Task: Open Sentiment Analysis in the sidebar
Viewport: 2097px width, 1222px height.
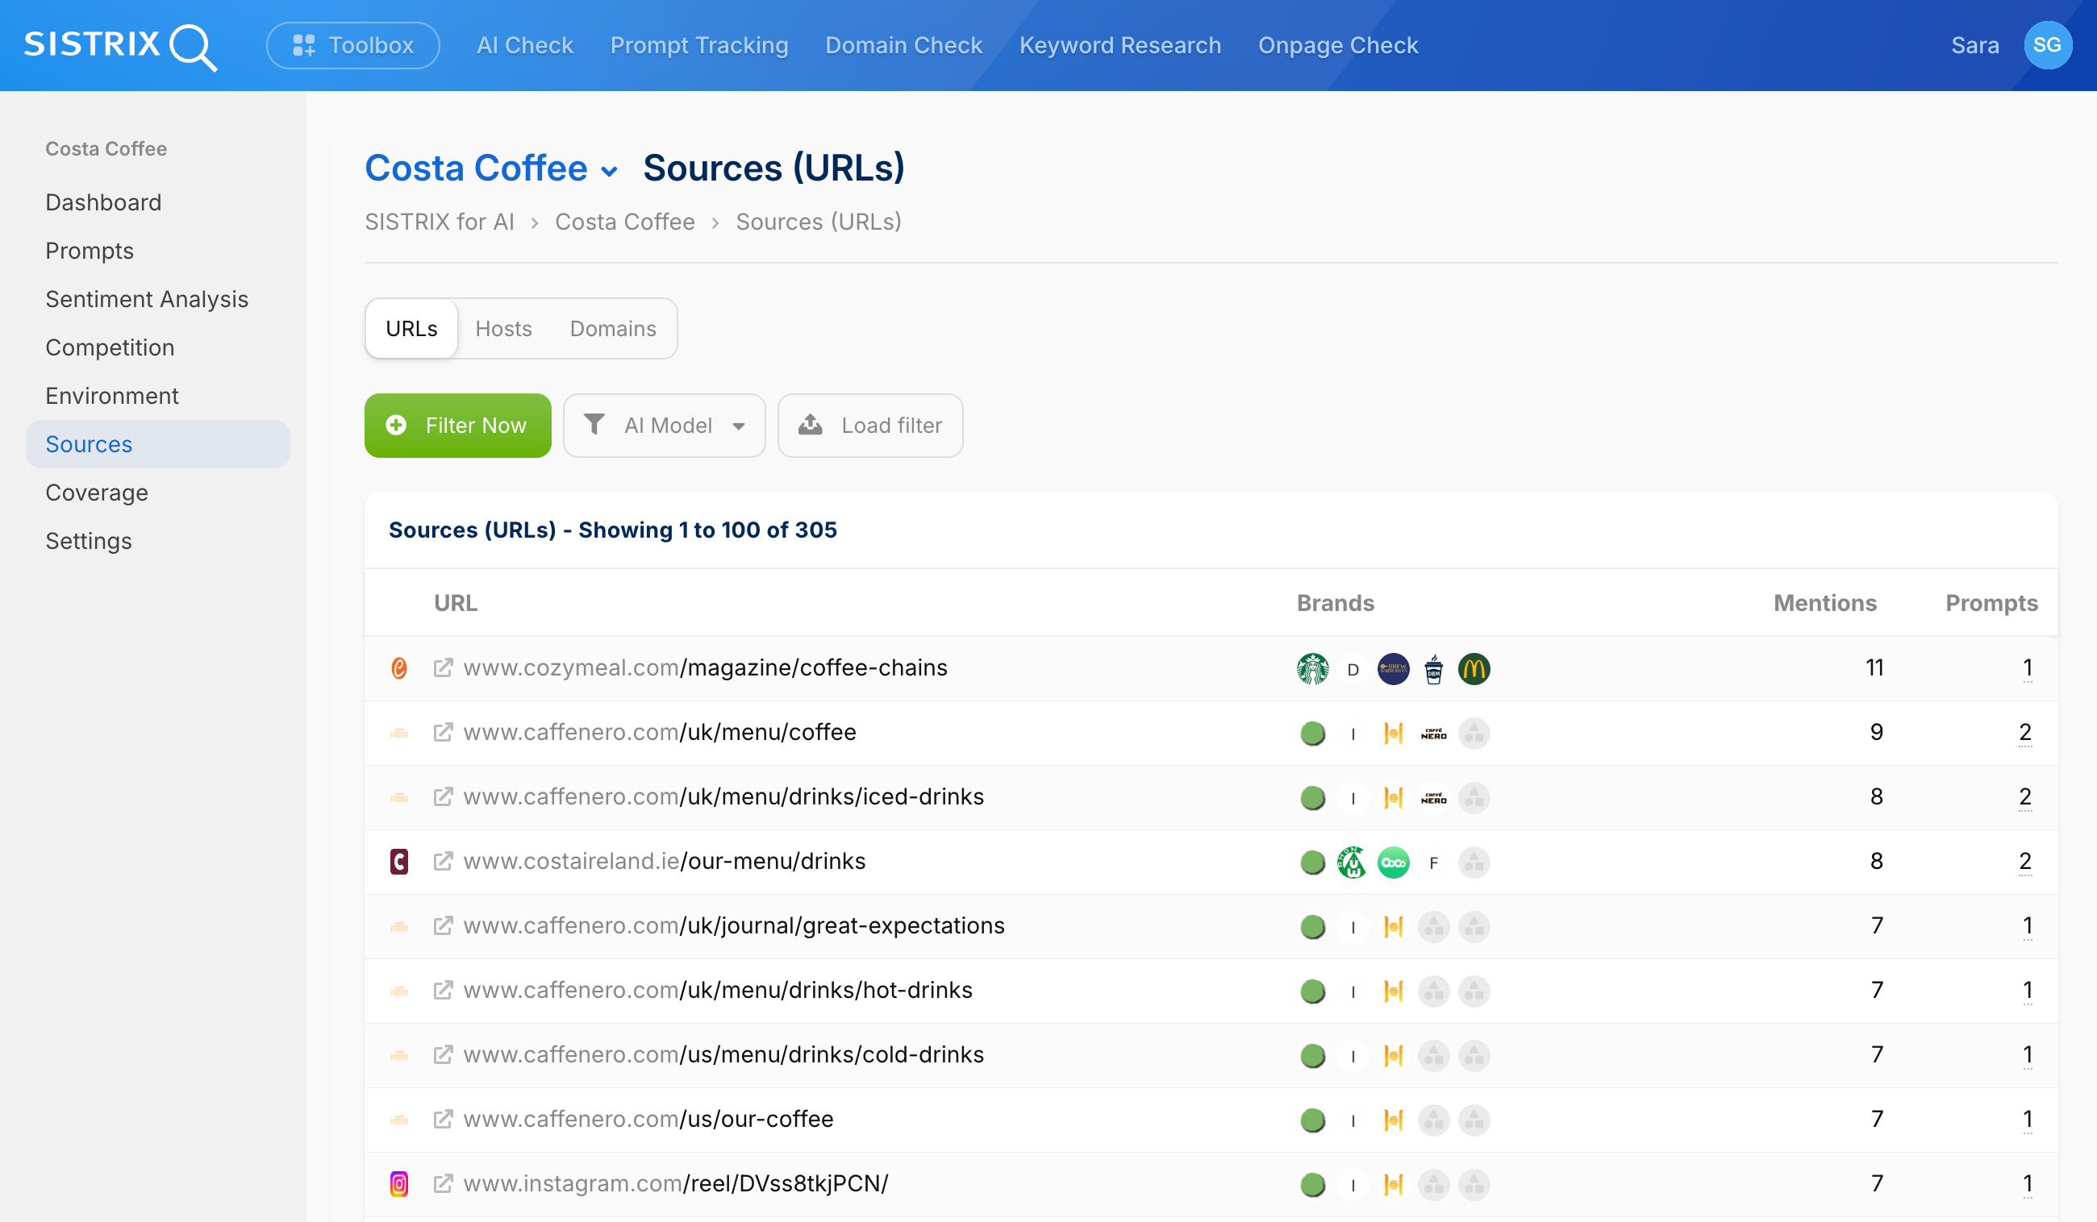Action: [x=147, y=298]
